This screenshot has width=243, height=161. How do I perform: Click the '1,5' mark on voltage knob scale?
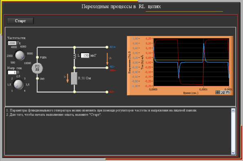pyautogui.click(x=9, y=85)
